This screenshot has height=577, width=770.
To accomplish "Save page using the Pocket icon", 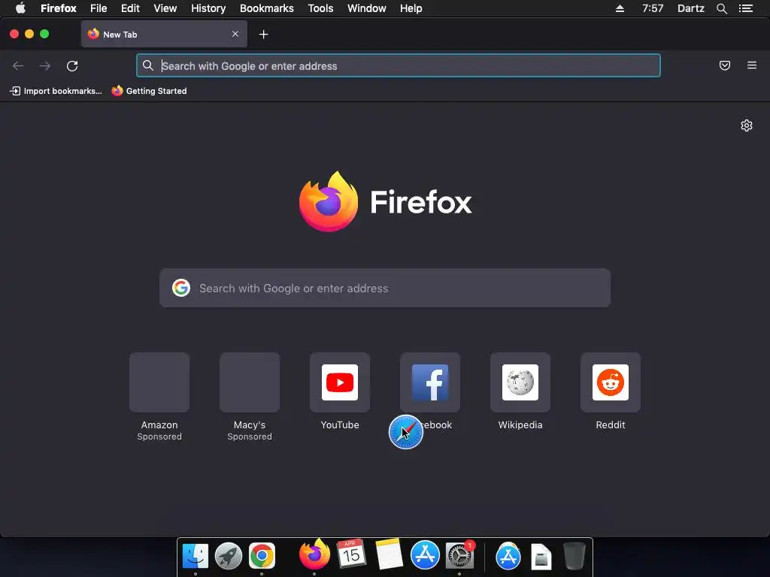I will (x=725, y=65).
